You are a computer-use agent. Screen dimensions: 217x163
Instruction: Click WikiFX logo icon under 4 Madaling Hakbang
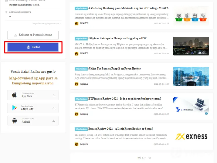[77, 23]
